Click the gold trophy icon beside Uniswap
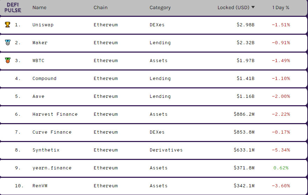The height and width of the screenshot is (195, 308). pos(7,25)
